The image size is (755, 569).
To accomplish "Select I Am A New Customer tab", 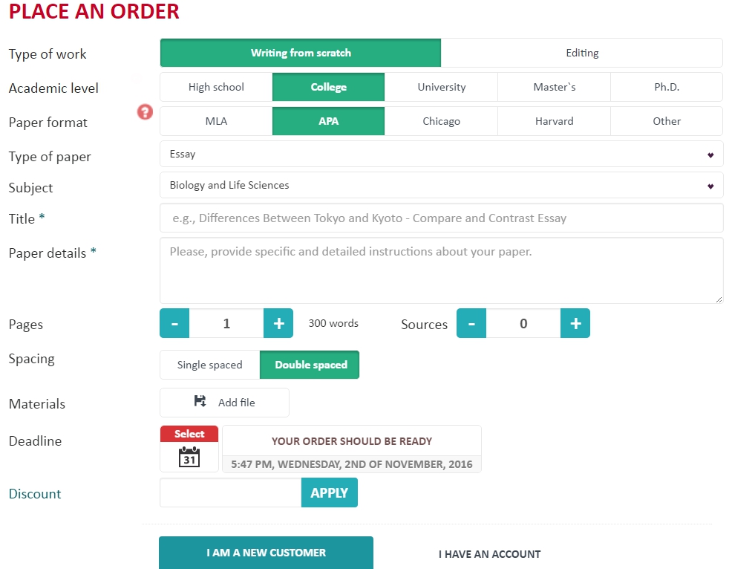I will coord(266,553).
